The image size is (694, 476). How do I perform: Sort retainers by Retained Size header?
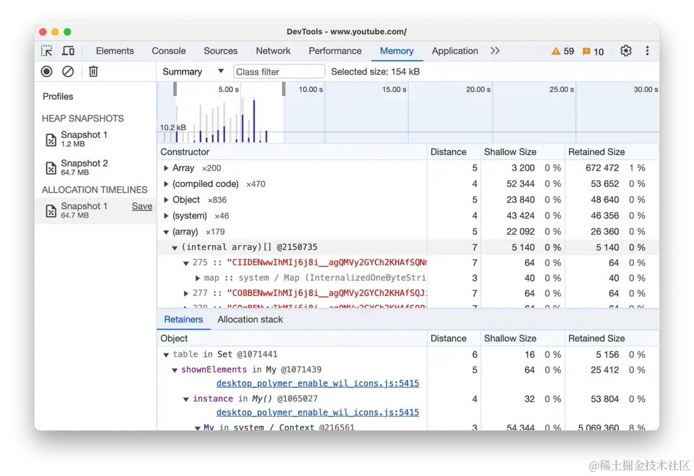pyautogui.click(x=612, y=338)
